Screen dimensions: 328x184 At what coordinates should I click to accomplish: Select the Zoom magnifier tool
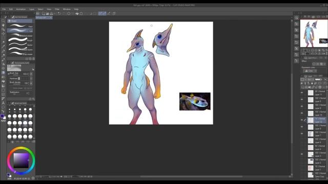[3, 20]
